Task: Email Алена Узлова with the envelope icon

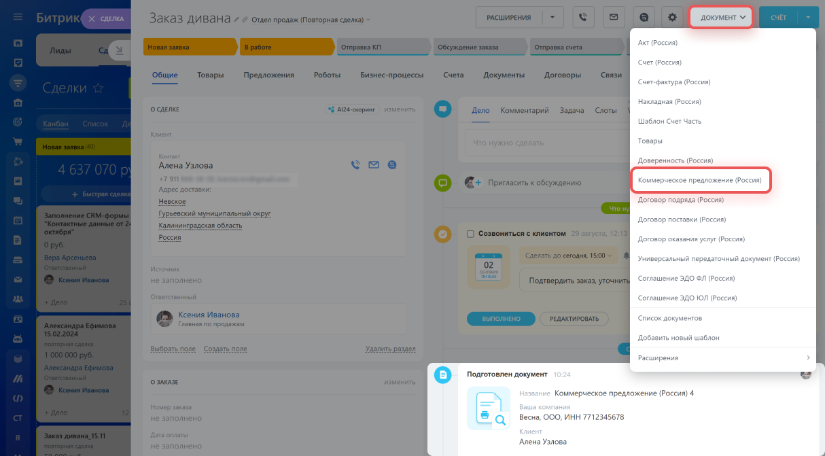Action: click(x=374, y=164)
